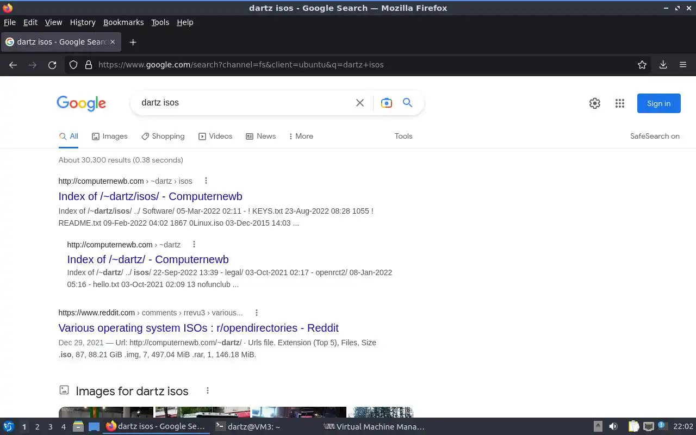This screenshot has width=696, height=435.
Task: Open the Firefox downloads panel
Action: pyautogui.click(x=663, y=65)
